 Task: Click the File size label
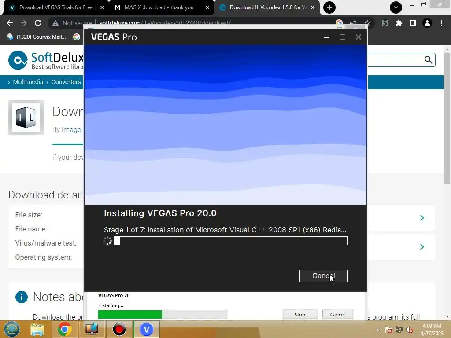pos(29,215)
